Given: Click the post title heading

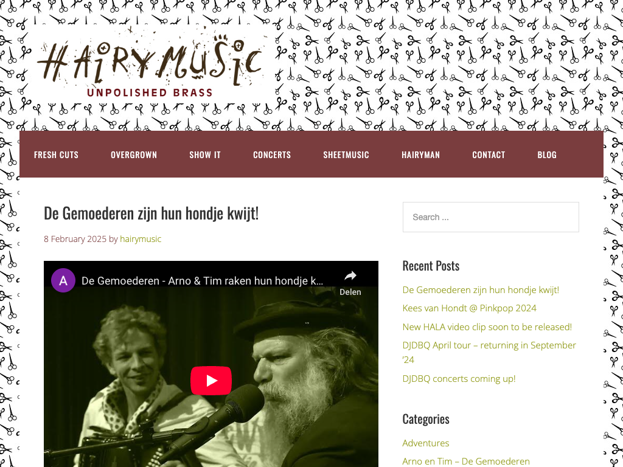Looking at the screenshot, I should pyautogui.click(x=151, y=213).
